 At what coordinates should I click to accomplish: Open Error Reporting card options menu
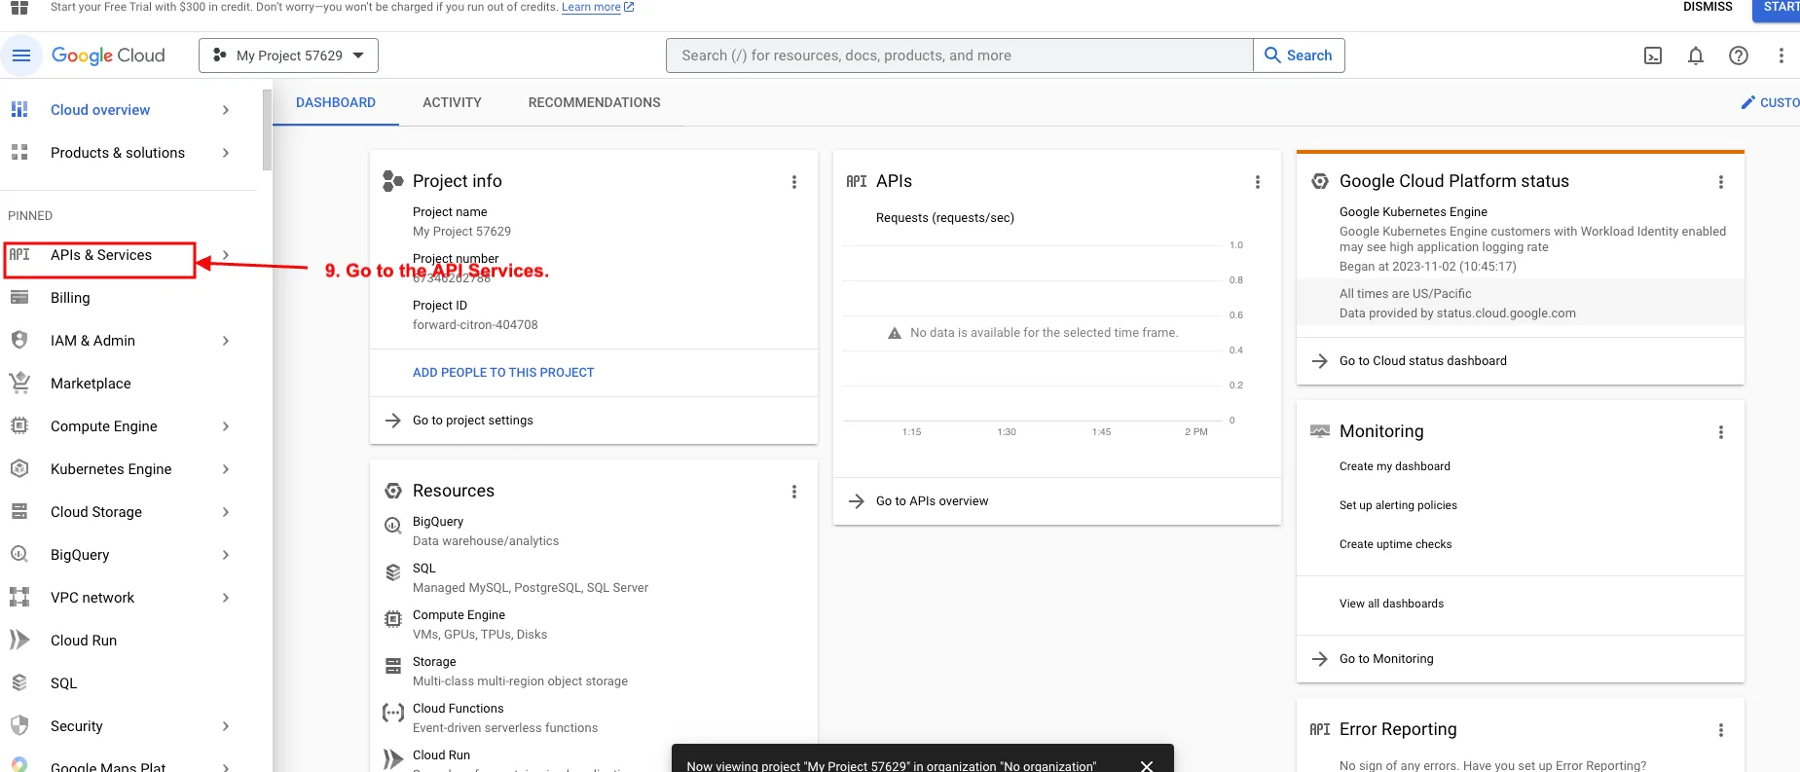point(1721,730)
